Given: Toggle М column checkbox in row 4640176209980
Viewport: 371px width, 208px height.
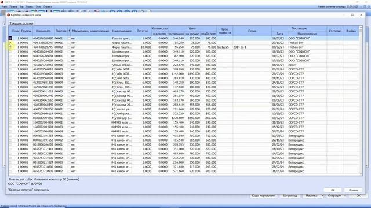Looking at the screenshot, I should pyautogui.click(x=69, y=38).
